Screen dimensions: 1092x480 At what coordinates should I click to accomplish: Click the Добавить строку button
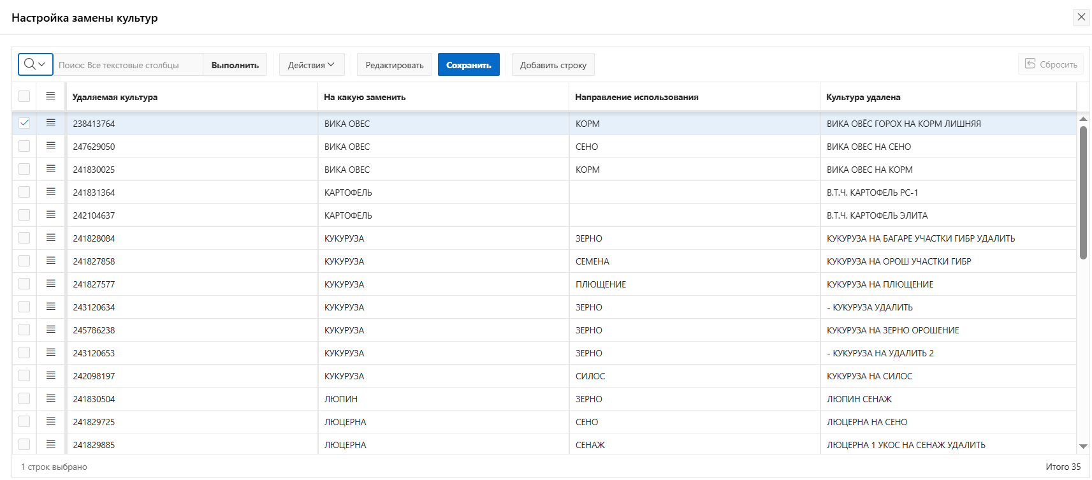[x=553, y=65]
